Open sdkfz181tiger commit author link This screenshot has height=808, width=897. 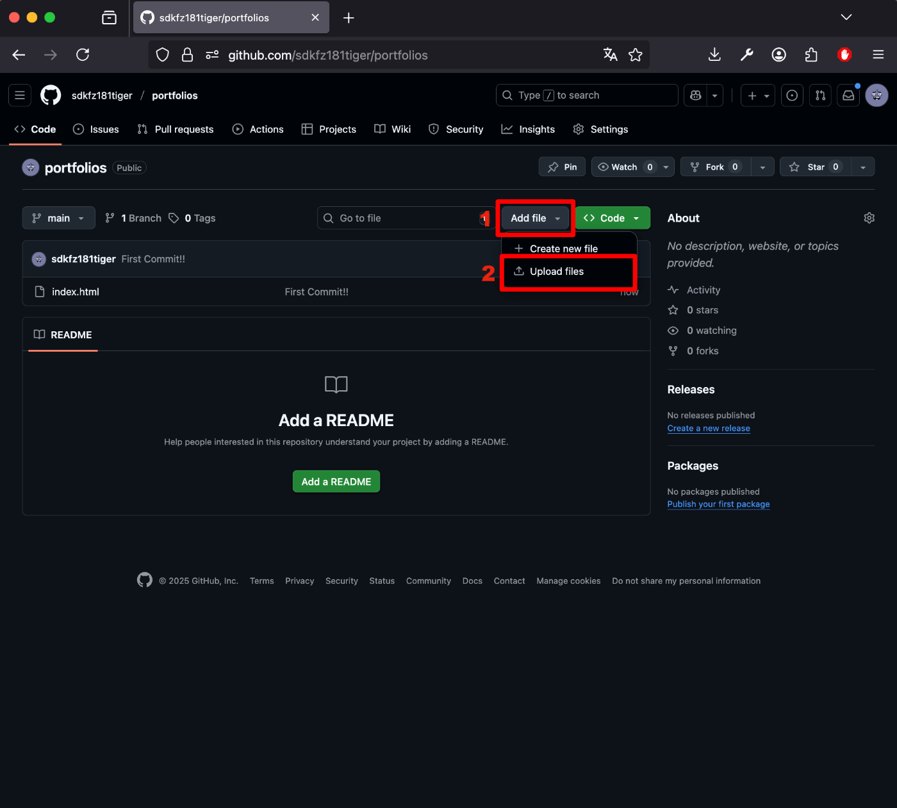point(83,259)
